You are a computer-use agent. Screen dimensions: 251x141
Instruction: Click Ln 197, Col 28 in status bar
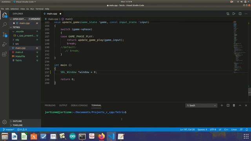[187, 130]
